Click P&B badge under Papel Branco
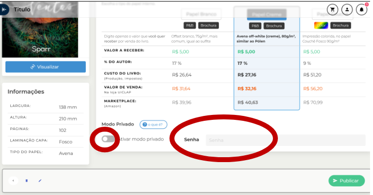Screen dimensions: 373x195 pyautogui.click(x=190, y=26)
